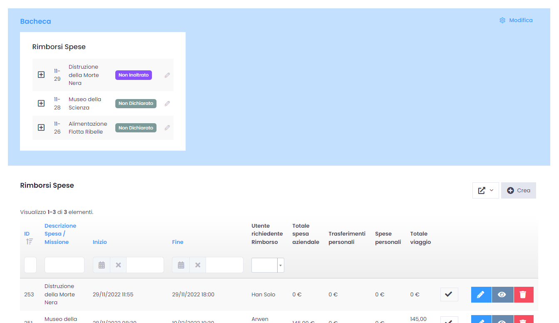Delete row 253 with red trash button
The image size is (559, 323).
tap(523, 295)
